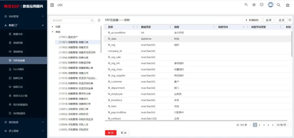The height and width of the screenshot is (138, 294).
Task: Expand the 语义建模 menu chevron
Action: (x=43, y=131)
